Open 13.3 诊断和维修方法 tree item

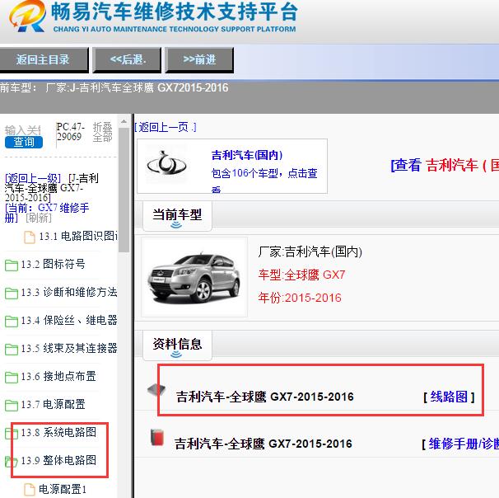coord(69,292)
